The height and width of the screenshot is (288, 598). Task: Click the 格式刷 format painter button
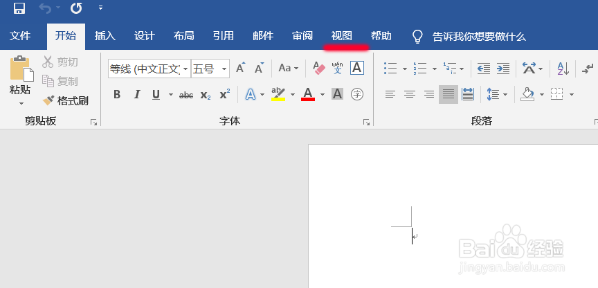click(65, 100)
